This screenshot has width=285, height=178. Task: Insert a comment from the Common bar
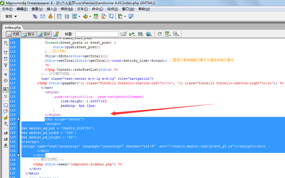(x=111, y=16)
